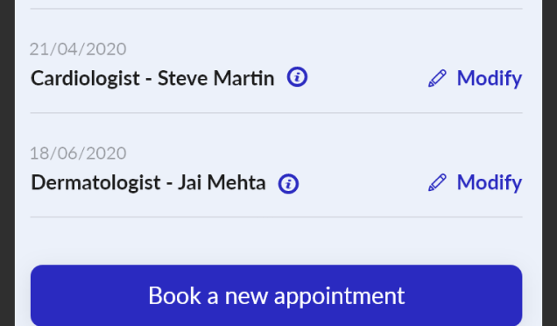
Task: Click the dark margin left of panel
Action: [7, 163]
